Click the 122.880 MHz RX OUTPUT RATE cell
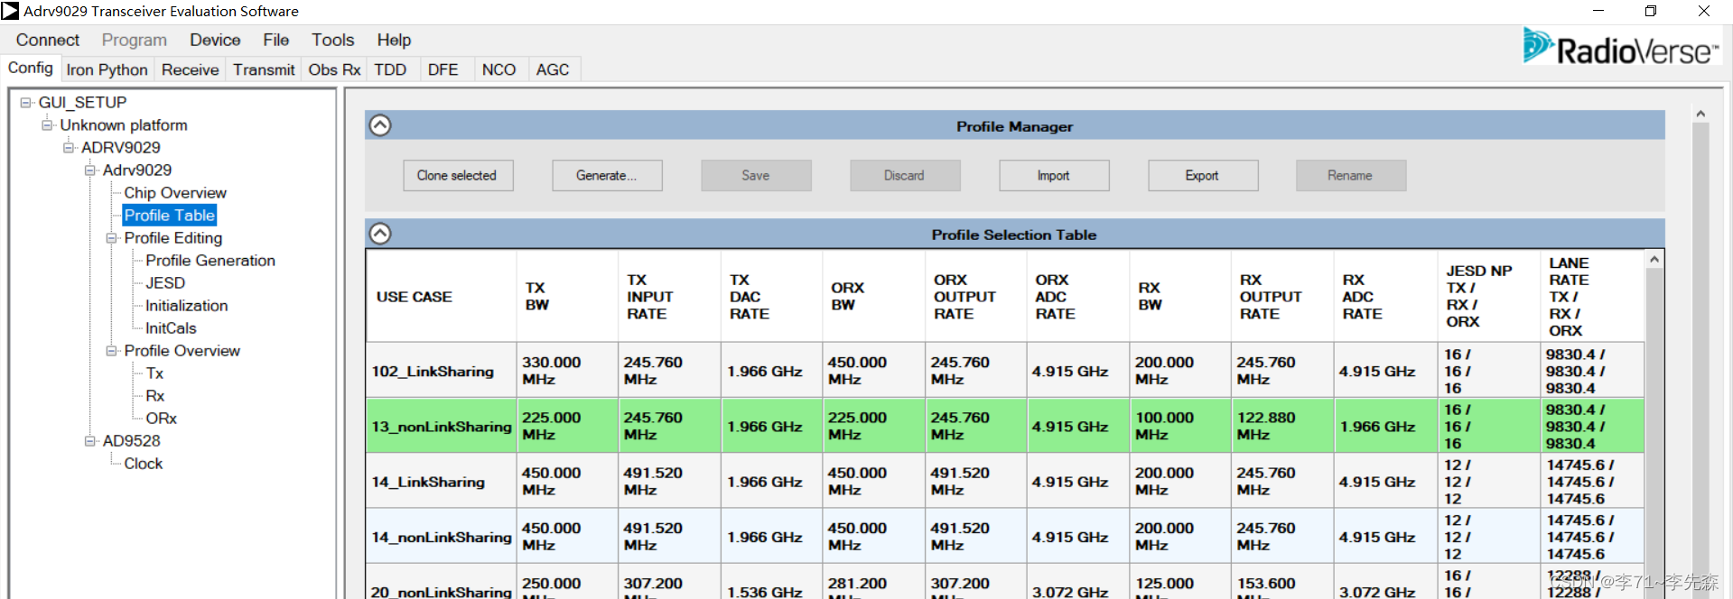The width and height of the screenshot is (1733, 599). (1282, 426)
